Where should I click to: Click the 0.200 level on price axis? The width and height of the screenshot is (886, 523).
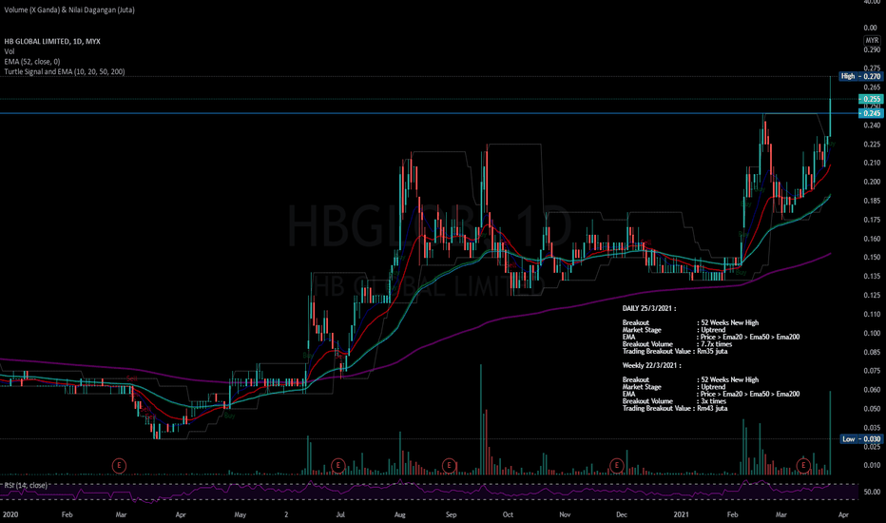872,182
